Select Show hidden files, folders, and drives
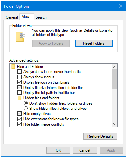Viewport: 127px width, 158px height. click(26, 109)
